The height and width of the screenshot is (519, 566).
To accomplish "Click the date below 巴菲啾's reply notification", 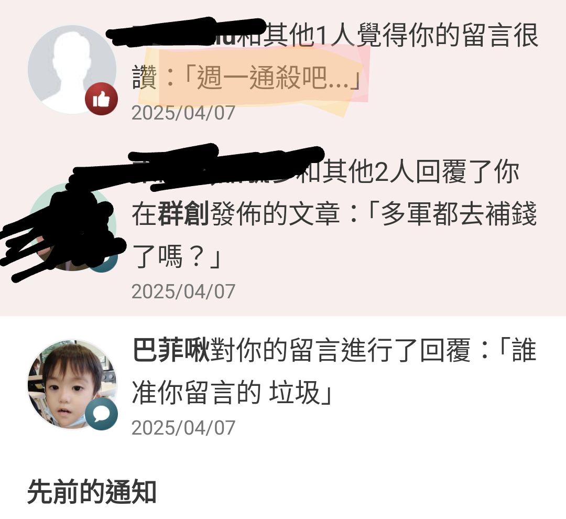I will 183,428.
